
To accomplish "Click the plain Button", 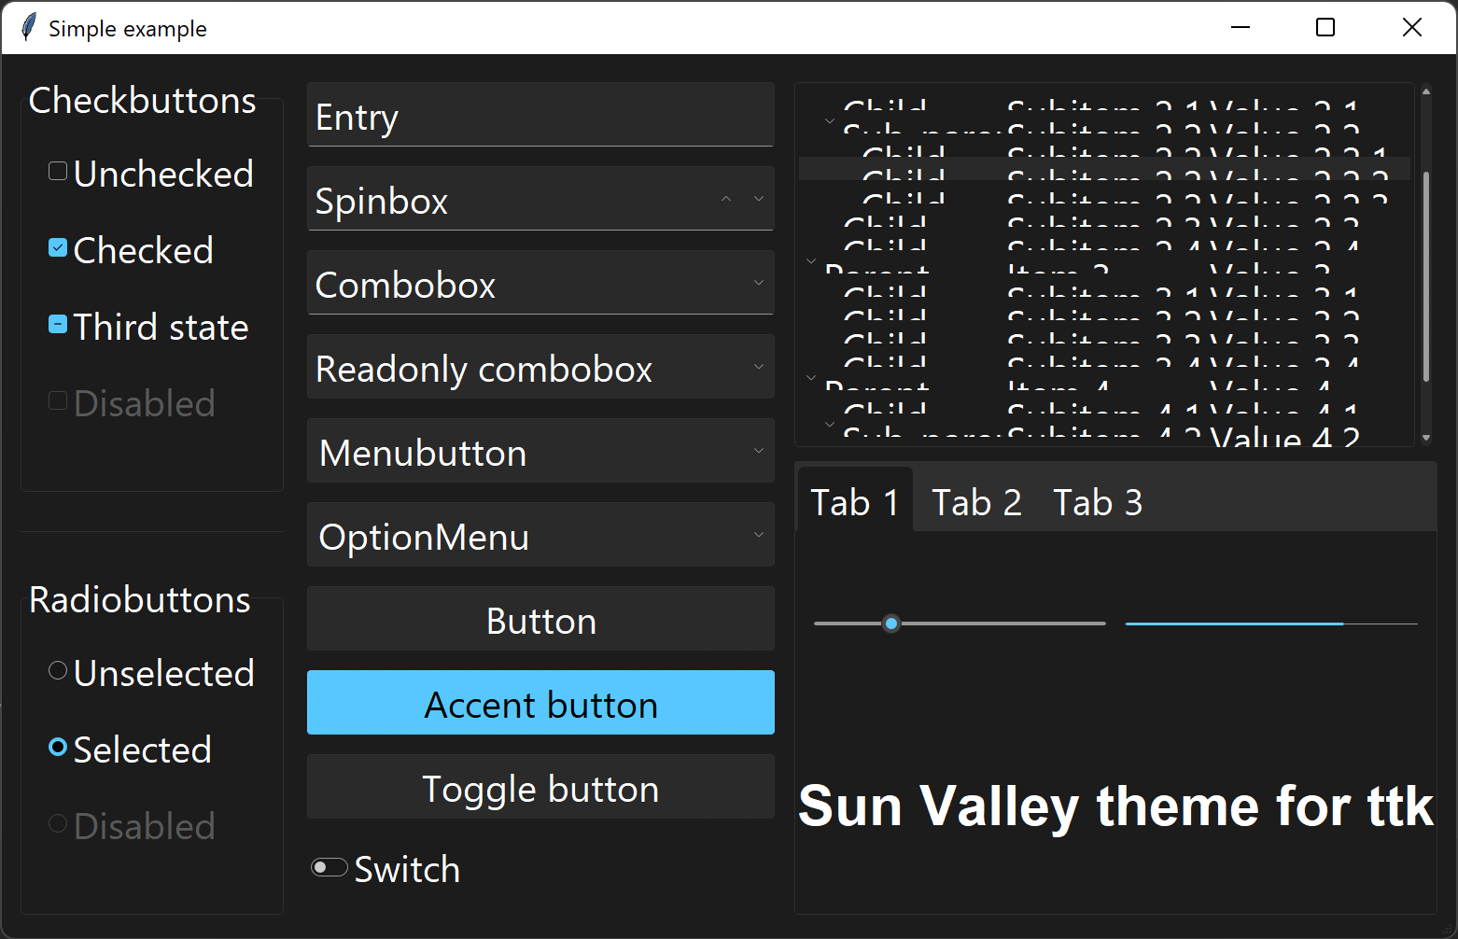I will (540, 619).
